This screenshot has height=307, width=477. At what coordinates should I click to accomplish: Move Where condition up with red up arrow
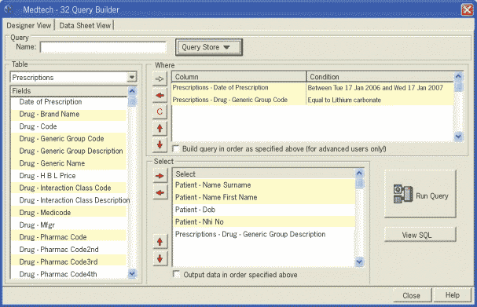point(160,128)
